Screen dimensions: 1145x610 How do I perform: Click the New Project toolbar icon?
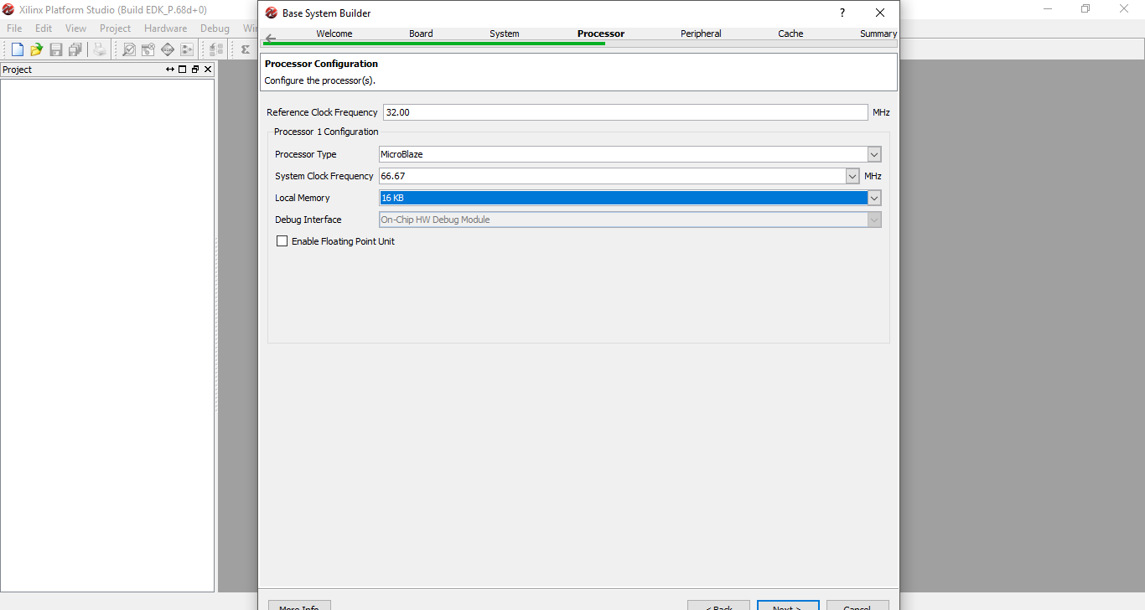(x=17, y=49)
